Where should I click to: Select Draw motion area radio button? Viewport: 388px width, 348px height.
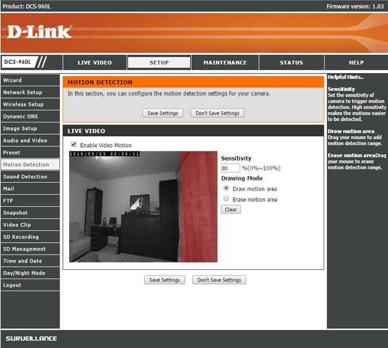coord(226,188)
